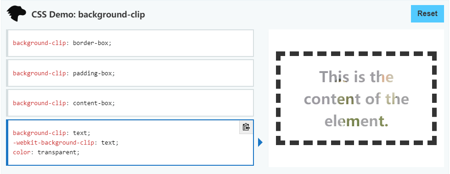This screenshot has width=450, height=174.
Task: Click the "padding-box" value text
Action: coord(94,73)
